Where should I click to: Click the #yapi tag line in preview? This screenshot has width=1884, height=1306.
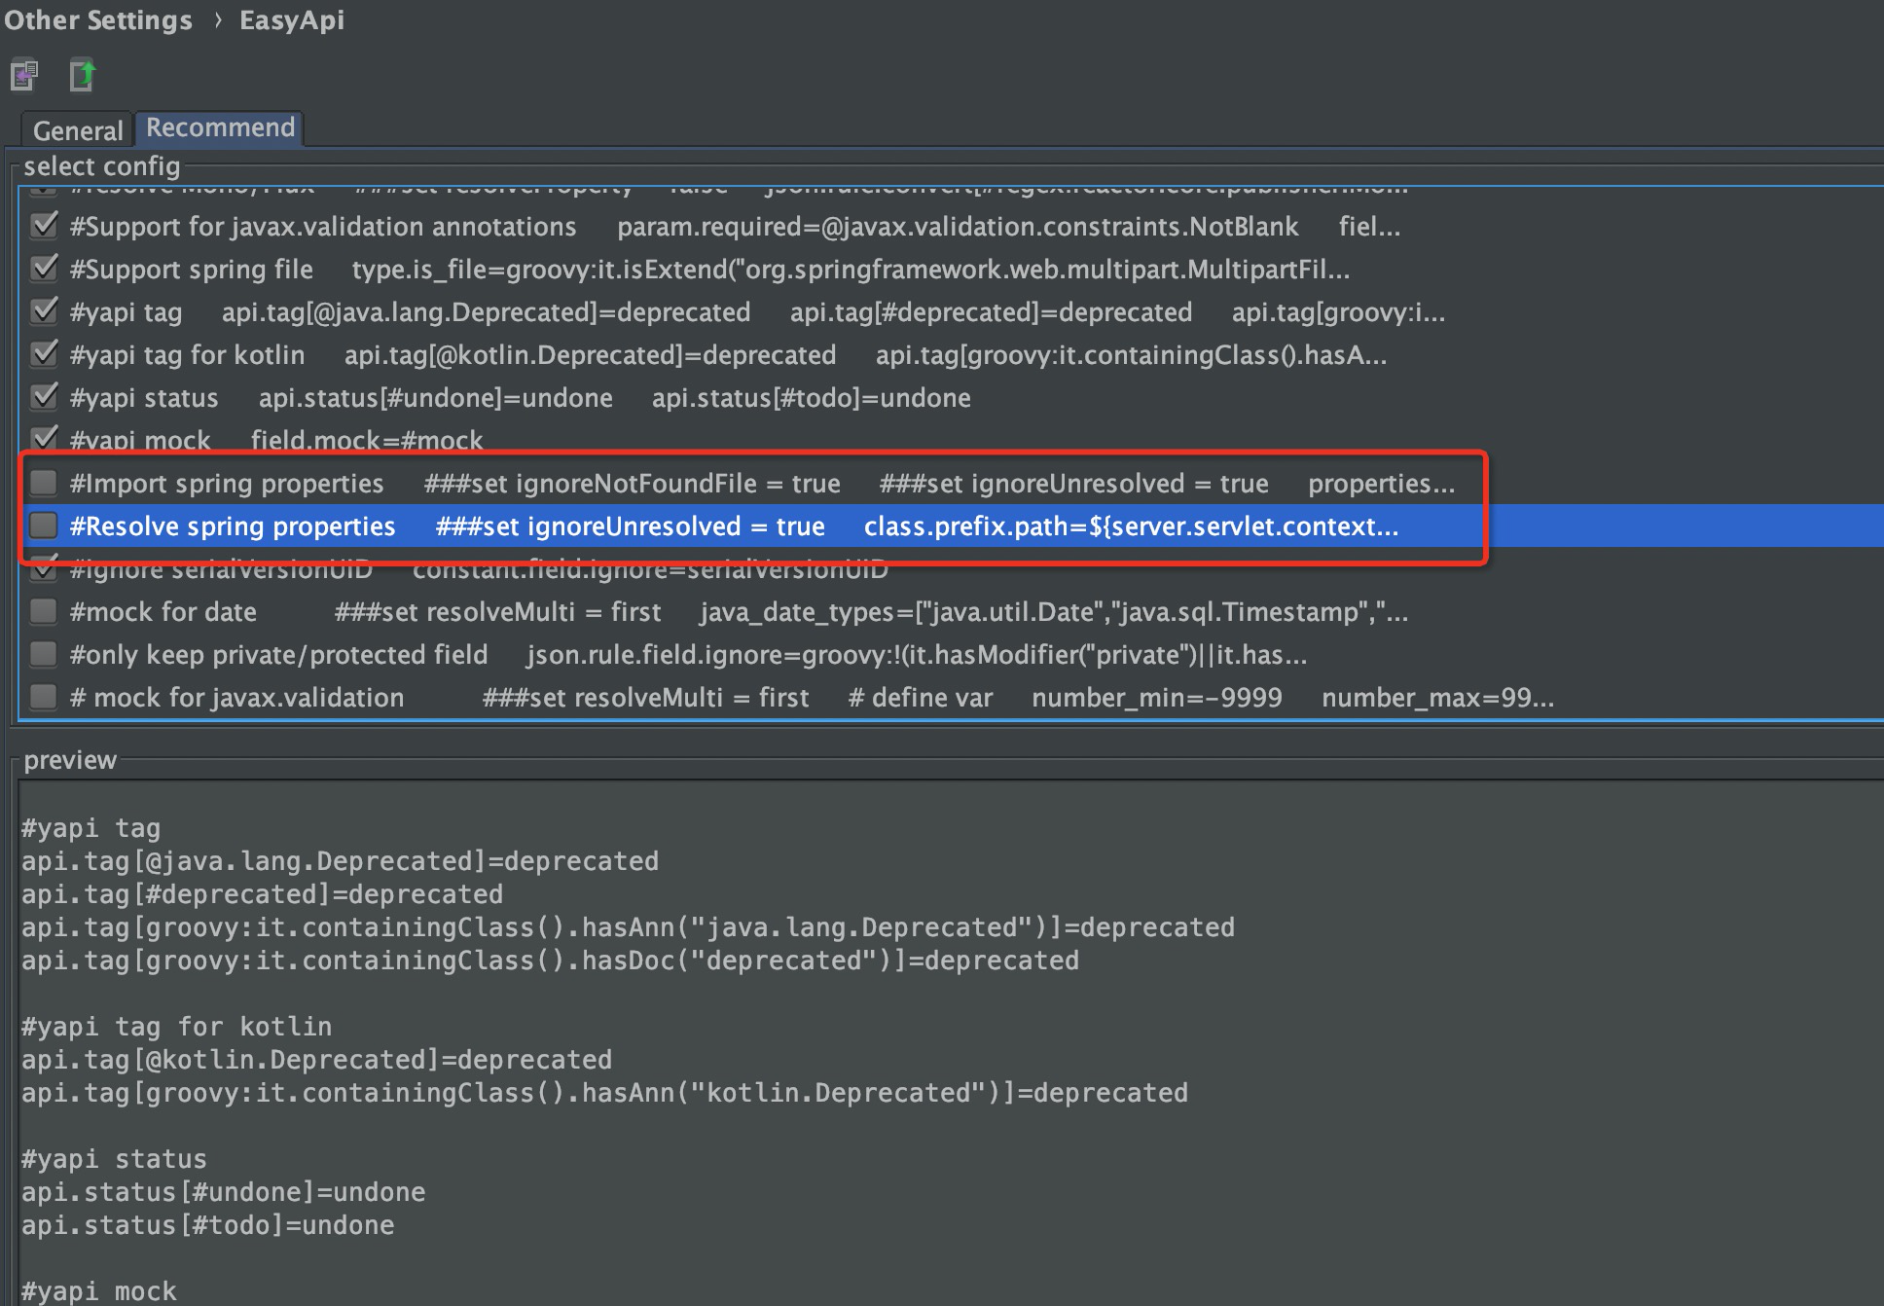91,828
